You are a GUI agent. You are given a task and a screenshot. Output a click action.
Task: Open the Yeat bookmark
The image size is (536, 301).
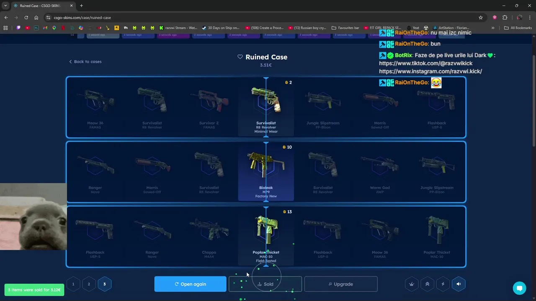[x=413, y=28]
